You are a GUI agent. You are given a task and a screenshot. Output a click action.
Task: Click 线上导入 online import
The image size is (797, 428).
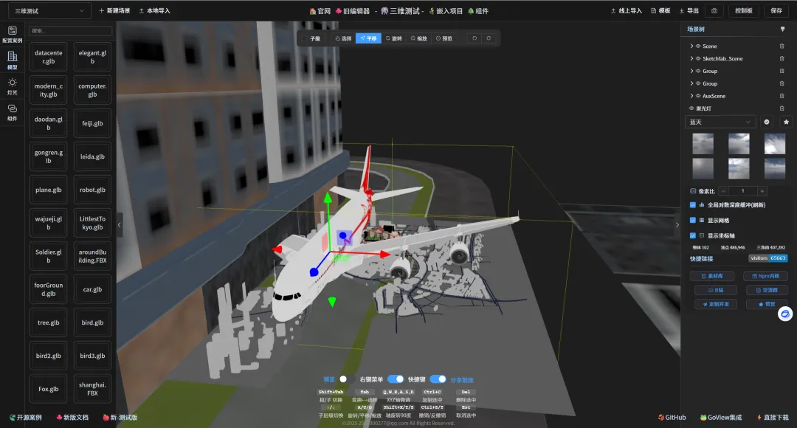point(627,10)
